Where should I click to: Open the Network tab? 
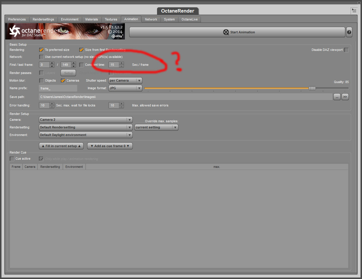tap(151, 19)
